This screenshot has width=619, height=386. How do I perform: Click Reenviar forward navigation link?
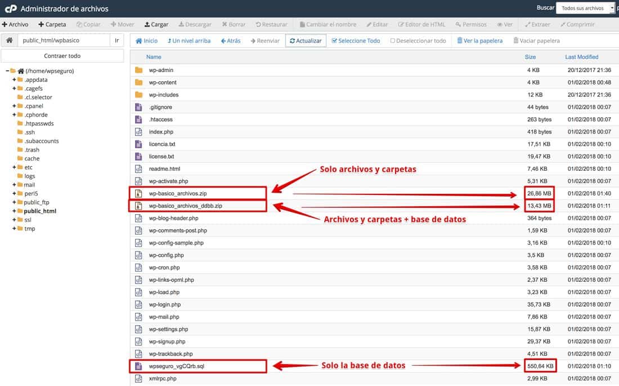265,41
